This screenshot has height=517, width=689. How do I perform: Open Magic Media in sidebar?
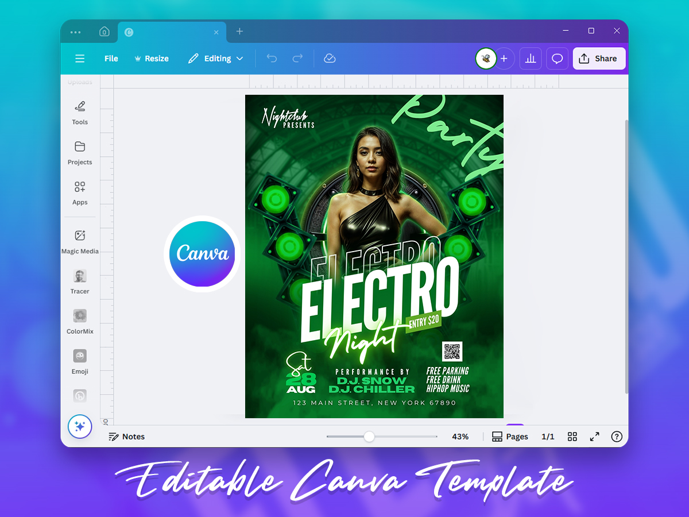pos(80,242)
